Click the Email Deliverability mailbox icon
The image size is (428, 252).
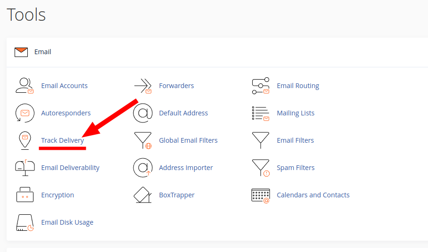pyautogui.click(x=25, y=168)
